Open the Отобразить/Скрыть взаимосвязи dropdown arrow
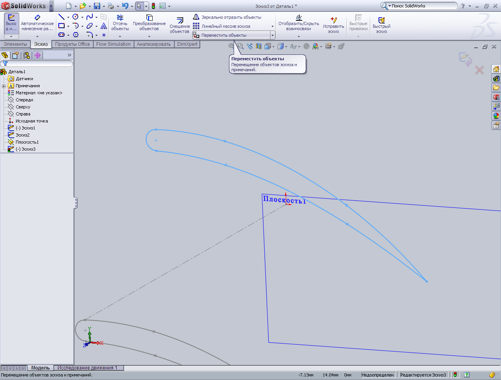The width and height of the screenshot is (501, 380). 299,36
